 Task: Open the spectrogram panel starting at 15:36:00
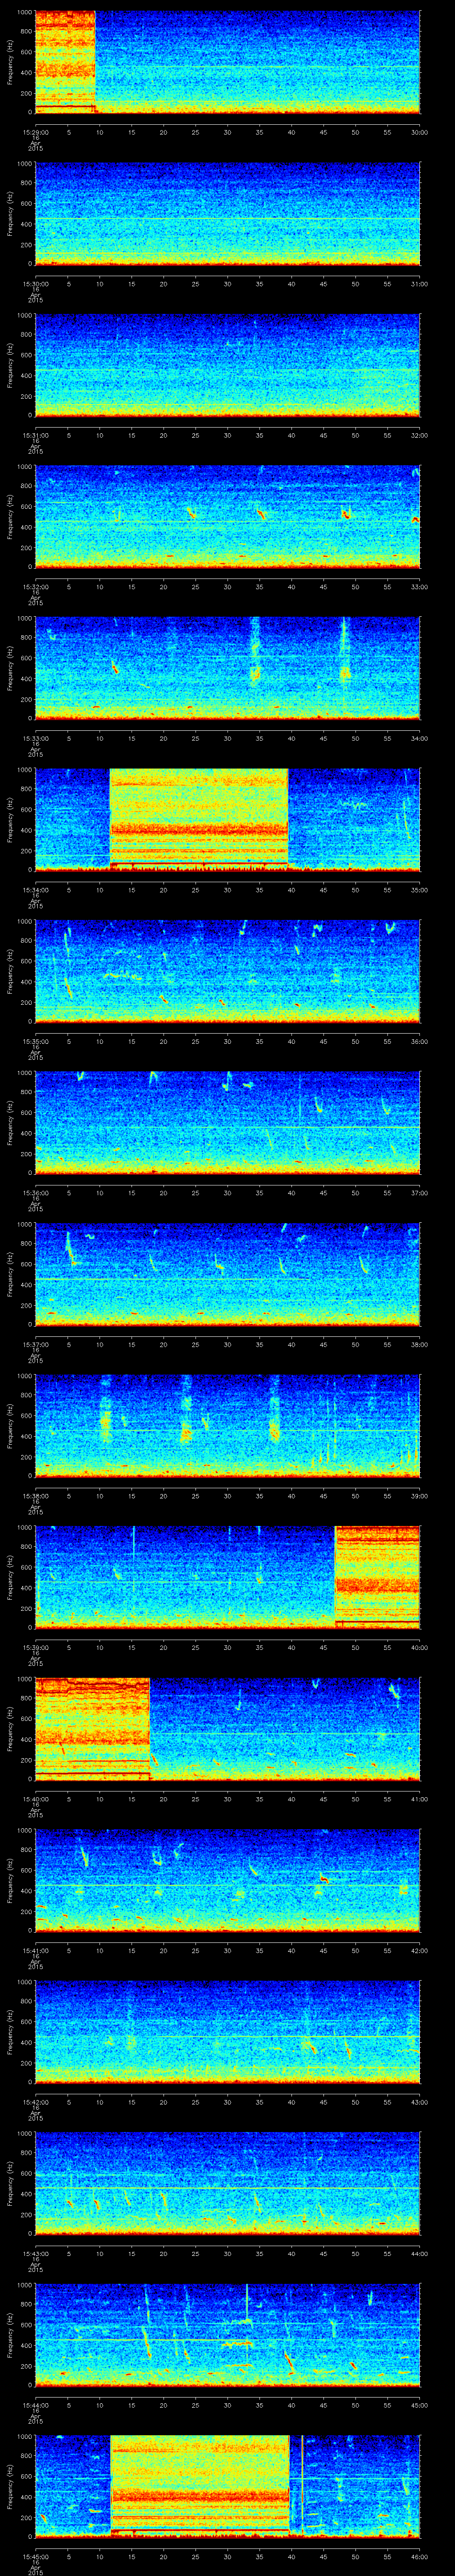[x=227, y=1123]
